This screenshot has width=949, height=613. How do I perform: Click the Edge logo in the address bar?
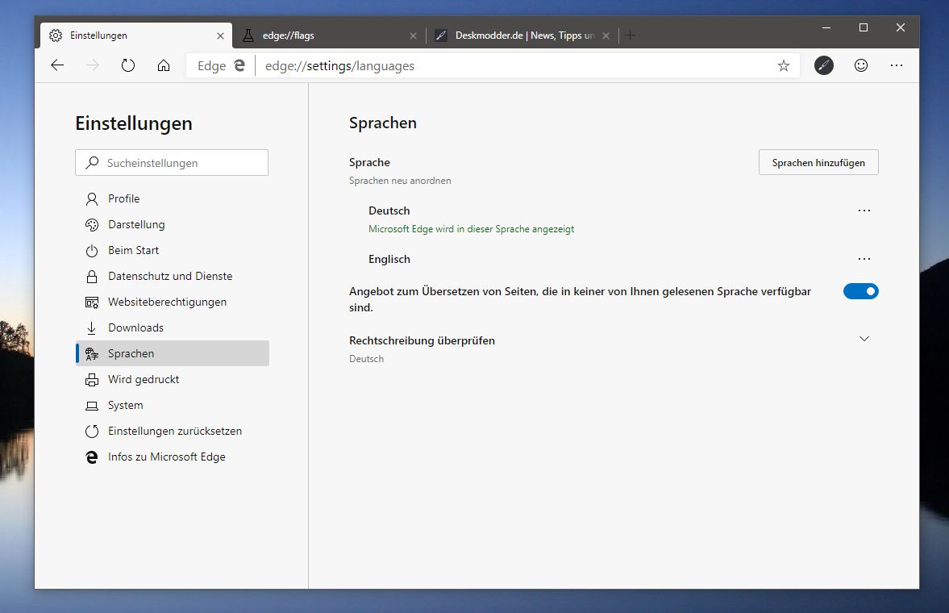click(239, 65)
